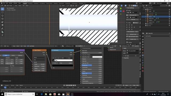Collapse the Parts Settings panel

(x=126, y=8)
